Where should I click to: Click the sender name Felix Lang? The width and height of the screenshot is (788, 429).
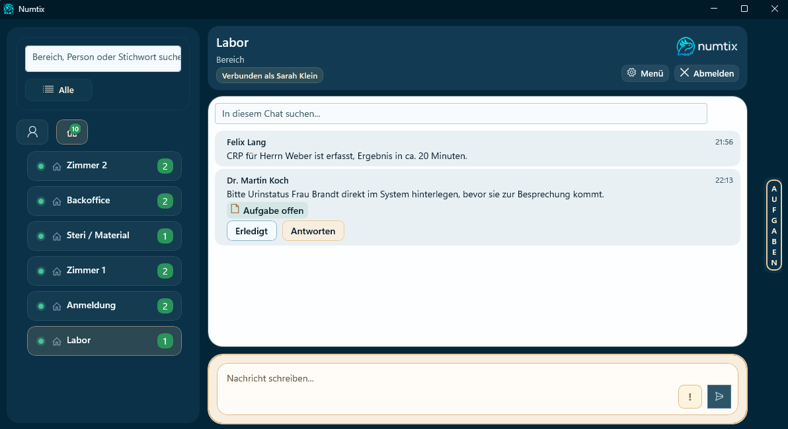pyautogui.click(x=246, y=143)
